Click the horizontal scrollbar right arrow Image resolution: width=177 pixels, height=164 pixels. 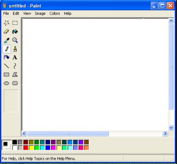165,133
